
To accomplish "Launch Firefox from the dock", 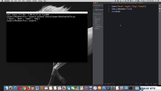I will (28, 88).
